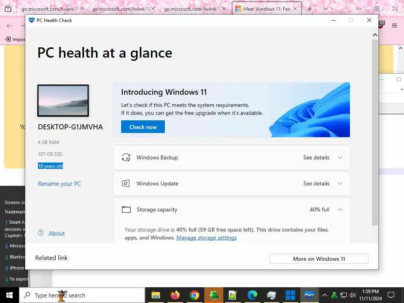Image resolution: width=404 pixels, height=303 pixels.
Task: Click the highlighted 10 years old text
Action: [50, 166]
